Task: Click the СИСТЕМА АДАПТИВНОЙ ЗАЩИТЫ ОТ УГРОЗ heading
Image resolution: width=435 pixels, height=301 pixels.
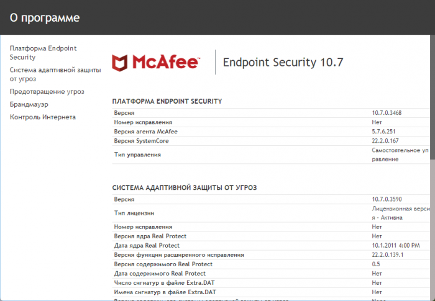Action: click(185, 187)
